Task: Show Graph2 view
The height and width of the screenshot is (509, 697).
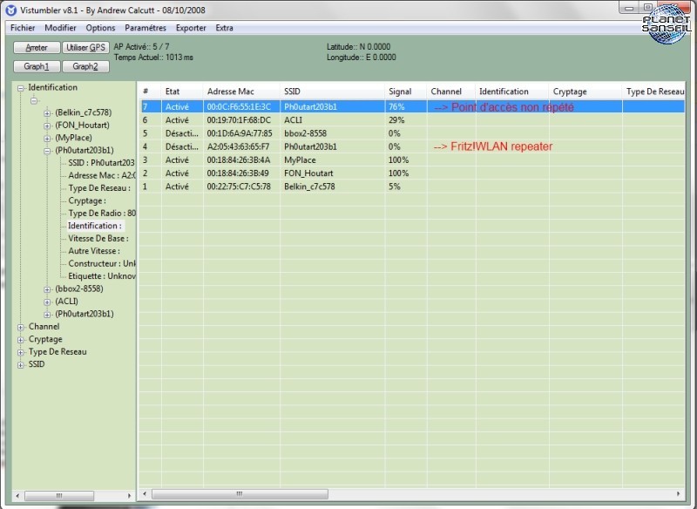Action: tap(85, 67)
